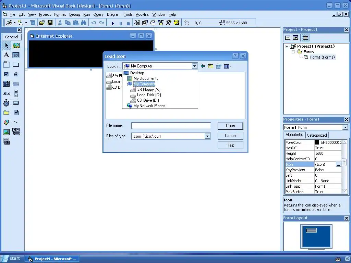Select the ListBox control tool
The width and height of the screenshot is (351, 263).
point(16,84)
